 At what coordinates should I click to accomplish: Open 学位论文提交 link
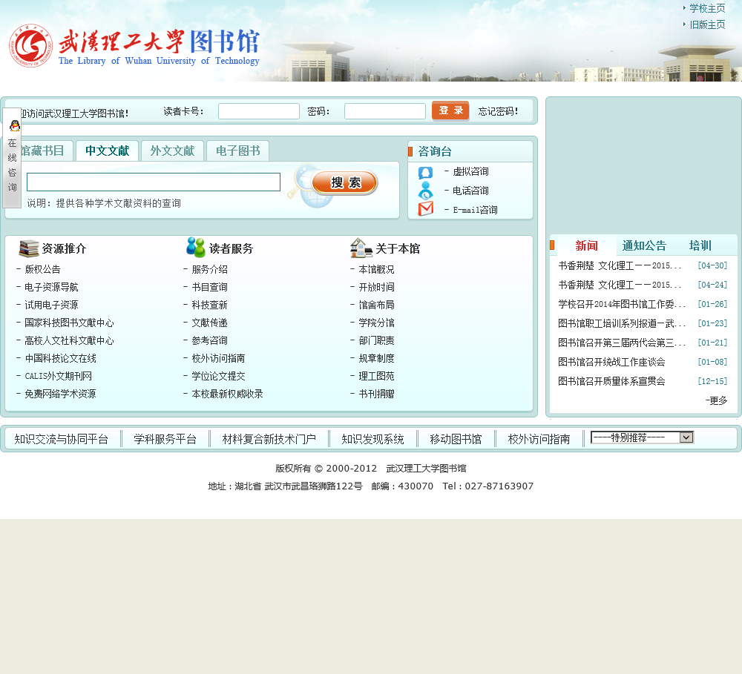click(219, 376)
